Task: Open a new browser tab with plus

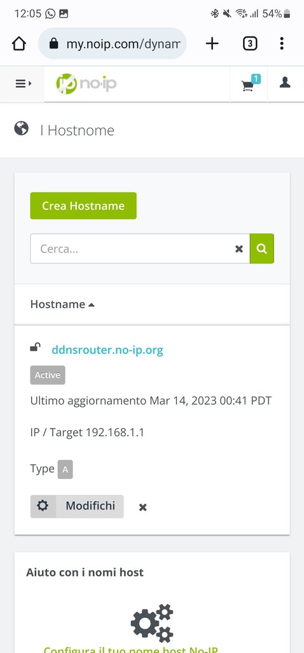Action: point(212,43)
